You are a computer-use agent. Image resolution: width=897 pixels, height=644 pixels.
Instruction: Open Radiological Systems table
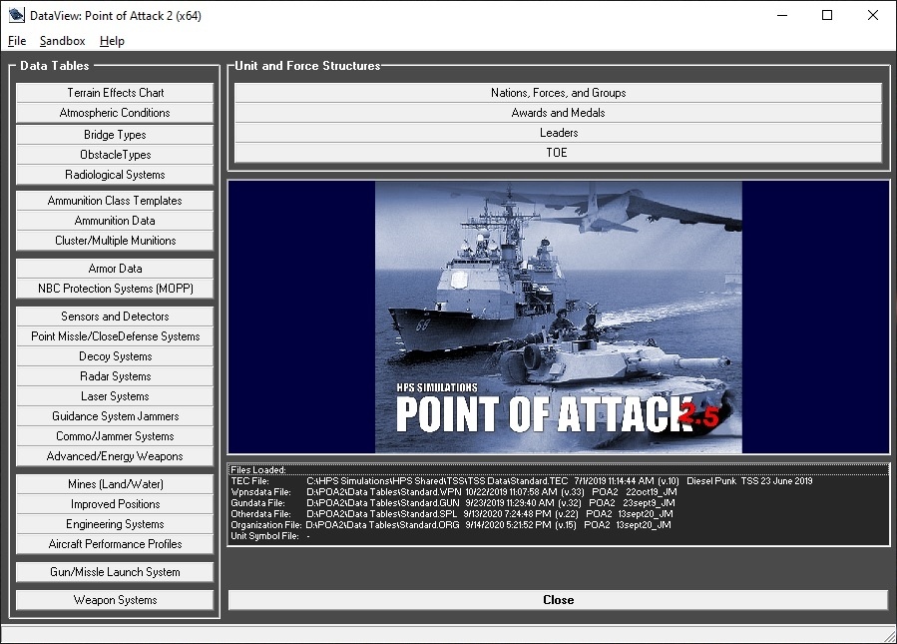tap(115, 175)
